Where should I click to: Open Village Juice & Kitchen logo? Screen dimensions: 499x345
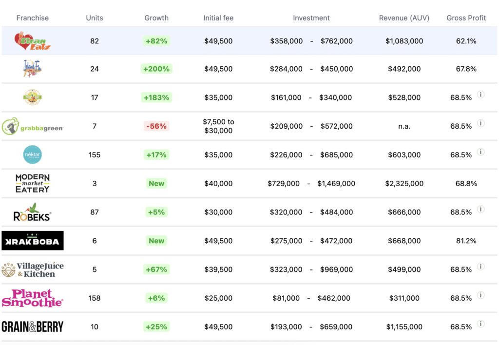tap(33, 269)
